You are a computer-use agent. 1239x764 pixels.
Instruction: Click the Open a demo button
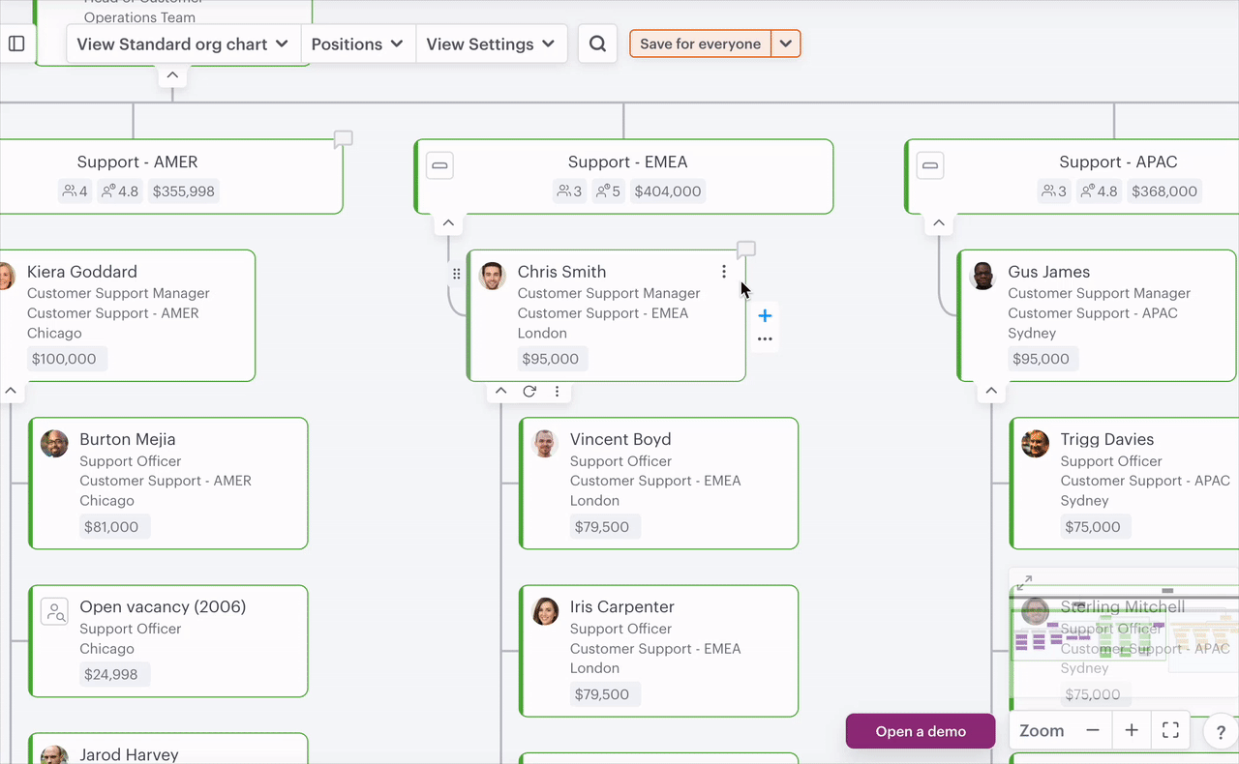[x=920, y=731]
